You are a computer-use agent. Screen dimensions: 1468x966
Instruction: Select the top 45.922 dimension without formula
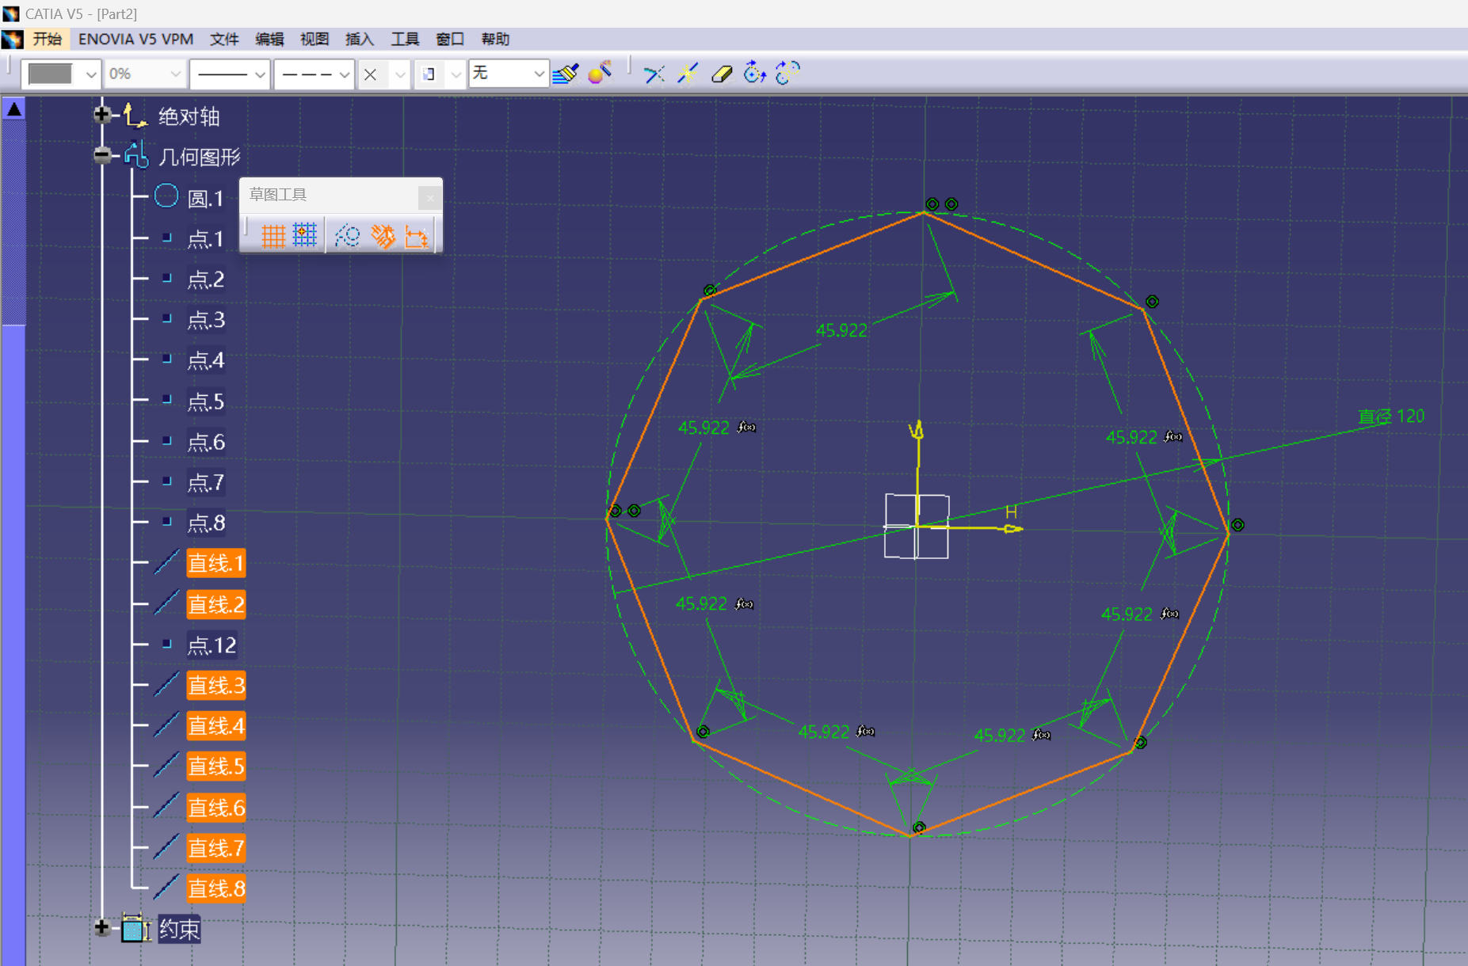841,330
